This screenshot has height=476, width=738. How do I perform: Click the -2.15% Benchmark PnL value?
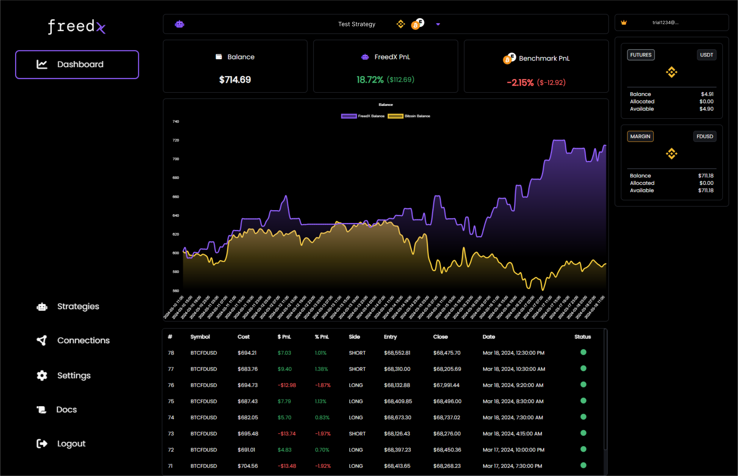(520, 83)
